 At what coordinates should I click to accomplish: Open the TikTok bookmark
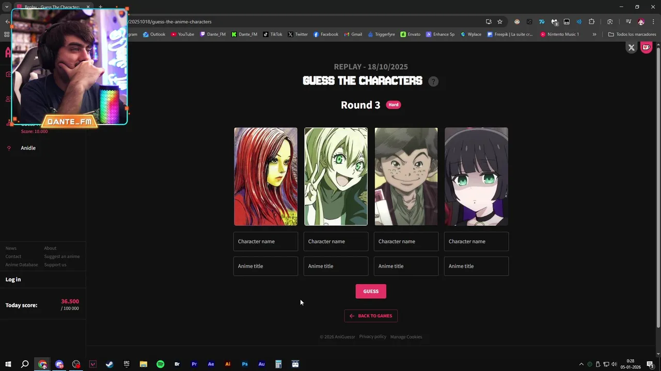[x=272, y=35]
